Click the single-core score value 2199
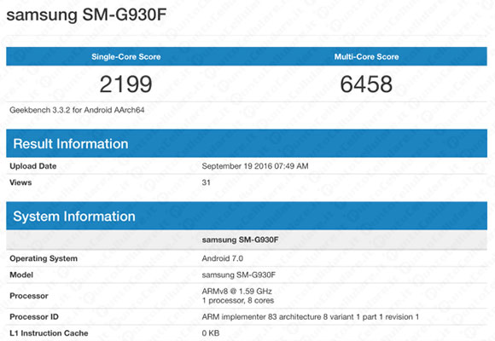This screenshot has height=341, width=495. [x=126, y=84]
